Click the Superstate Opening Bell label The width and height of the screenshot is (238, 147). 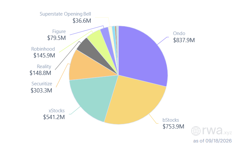pos(65,14)
